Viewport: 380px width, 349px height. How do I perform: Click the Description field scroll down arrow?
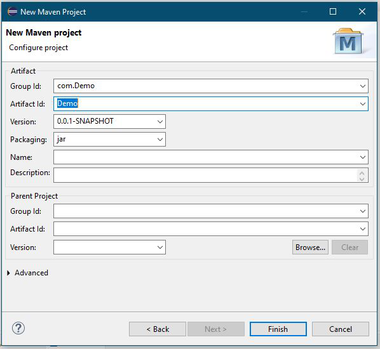tap(362, 179)
